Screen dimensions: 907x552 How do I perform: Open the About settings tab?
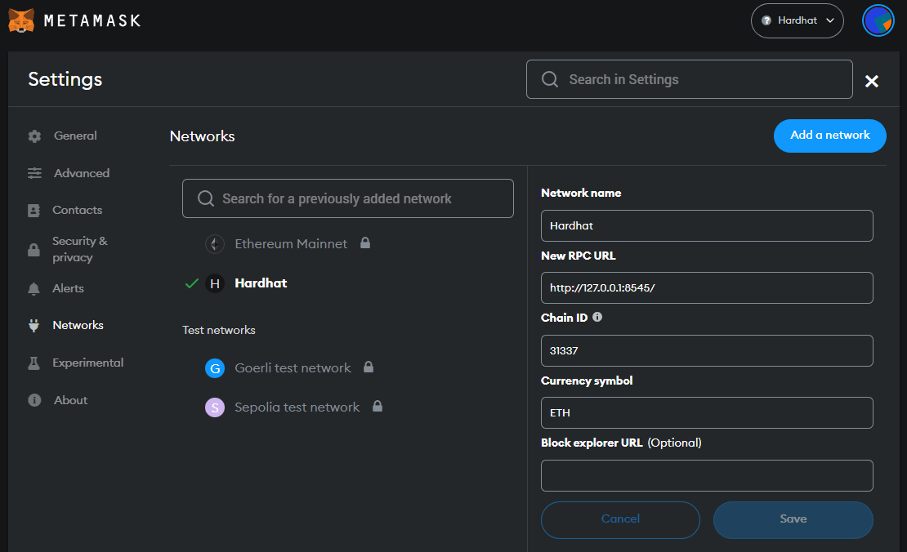click(70, 400)
